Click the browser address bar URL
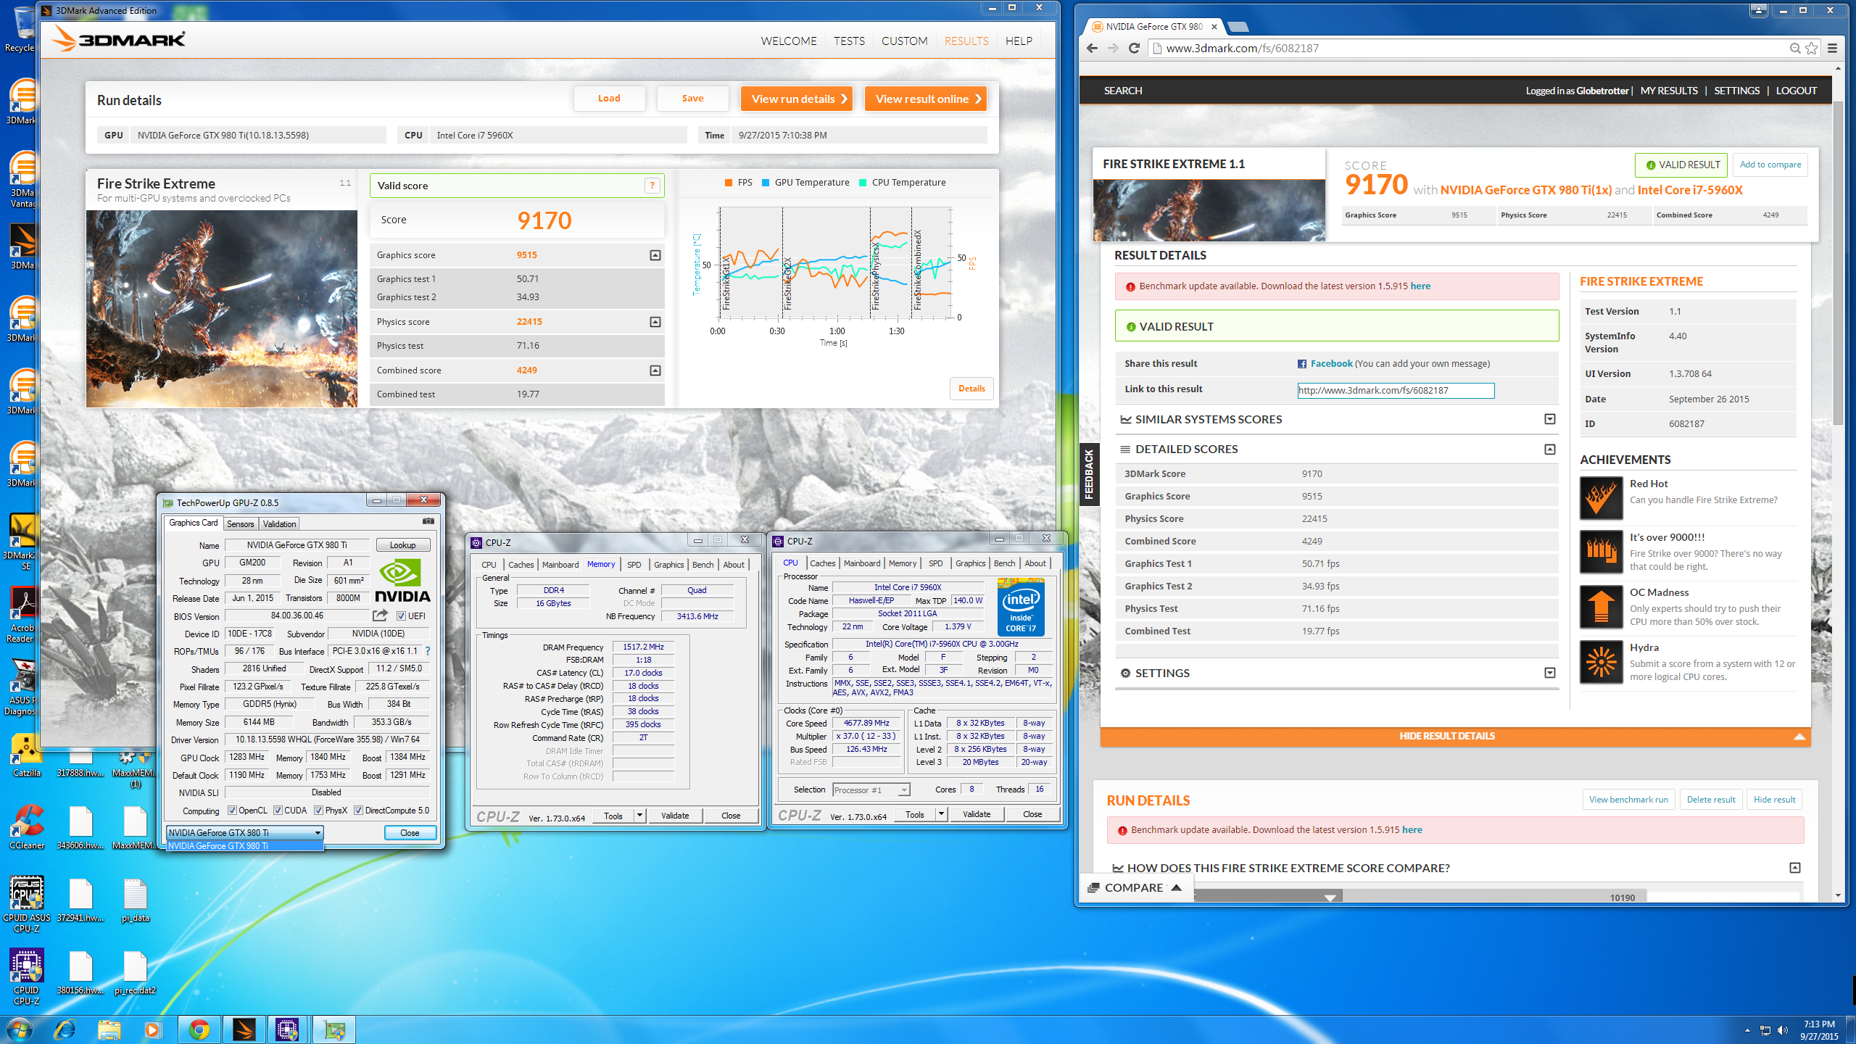Image resolution: width=1856 pixels, height=1044 pixels. (1242, 48)
